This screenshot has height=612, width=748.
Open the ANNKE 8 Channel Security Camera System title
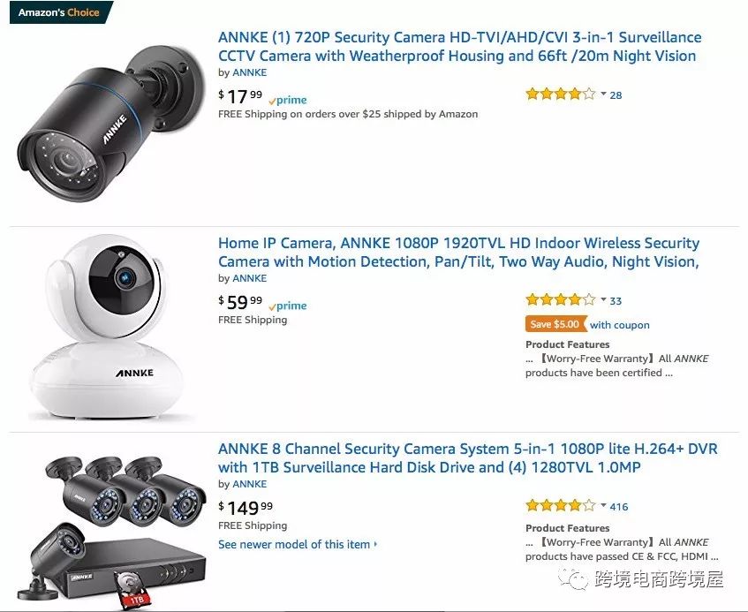(x=467, y=458)
